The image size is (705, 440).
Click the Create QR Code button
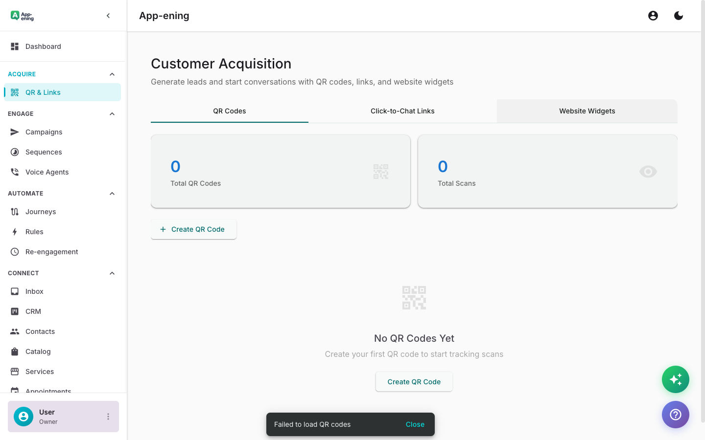point(193,229)
